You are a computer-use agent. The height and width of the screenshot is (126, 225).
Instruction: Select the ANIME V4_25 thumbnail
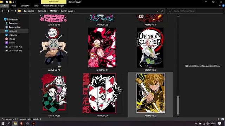[150, 93]
